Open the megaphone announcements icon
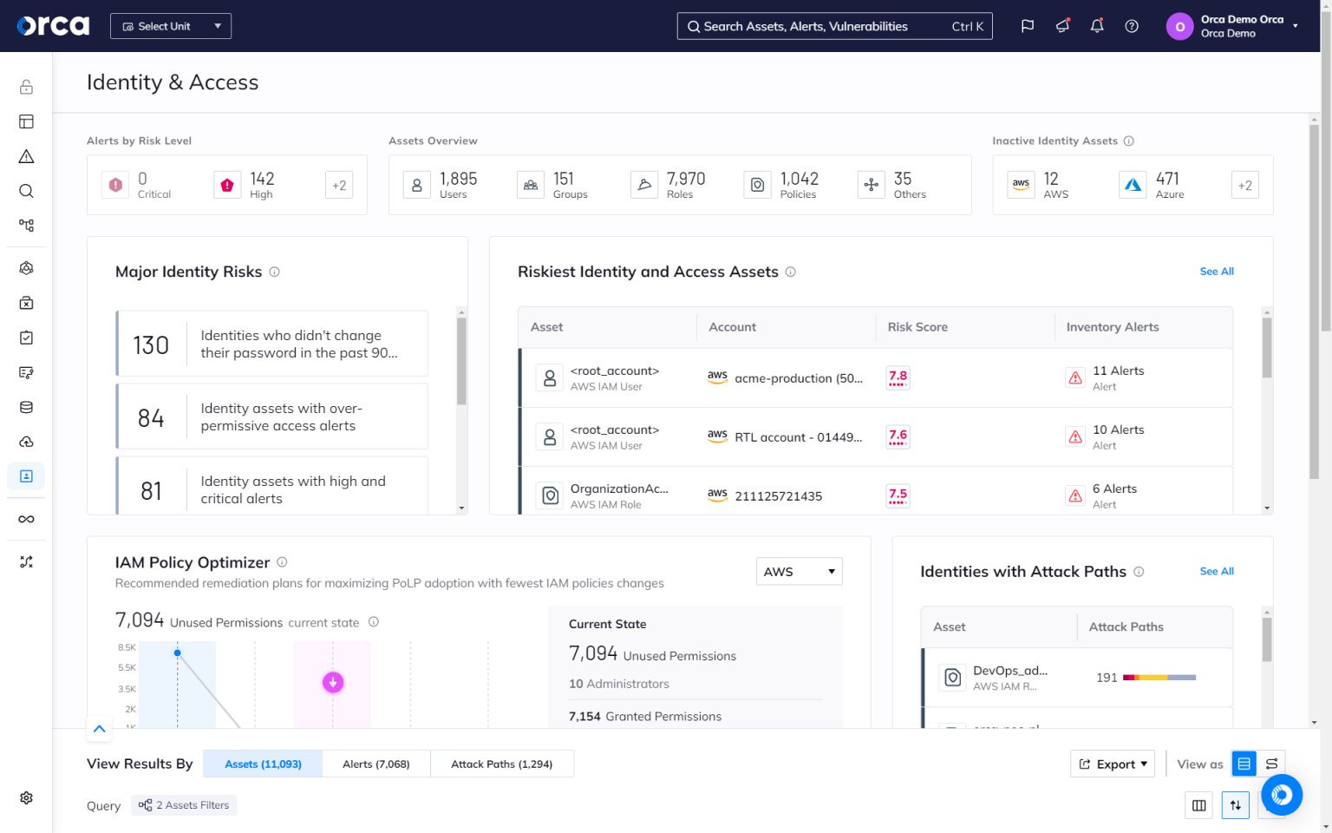Screen dimensions: 1332x833 coord(1062,26)
